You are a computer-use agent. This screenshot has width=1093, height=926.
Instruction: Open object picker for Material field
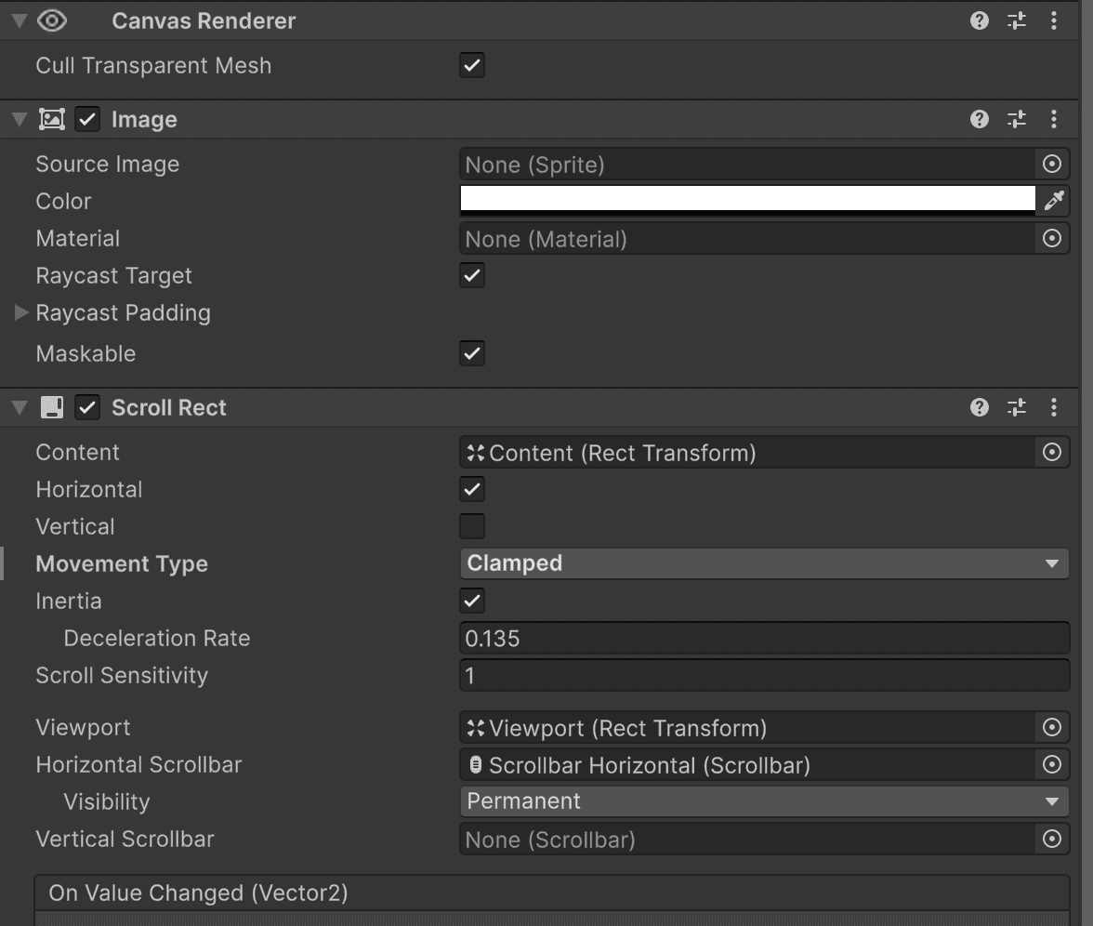point(1052,238)
